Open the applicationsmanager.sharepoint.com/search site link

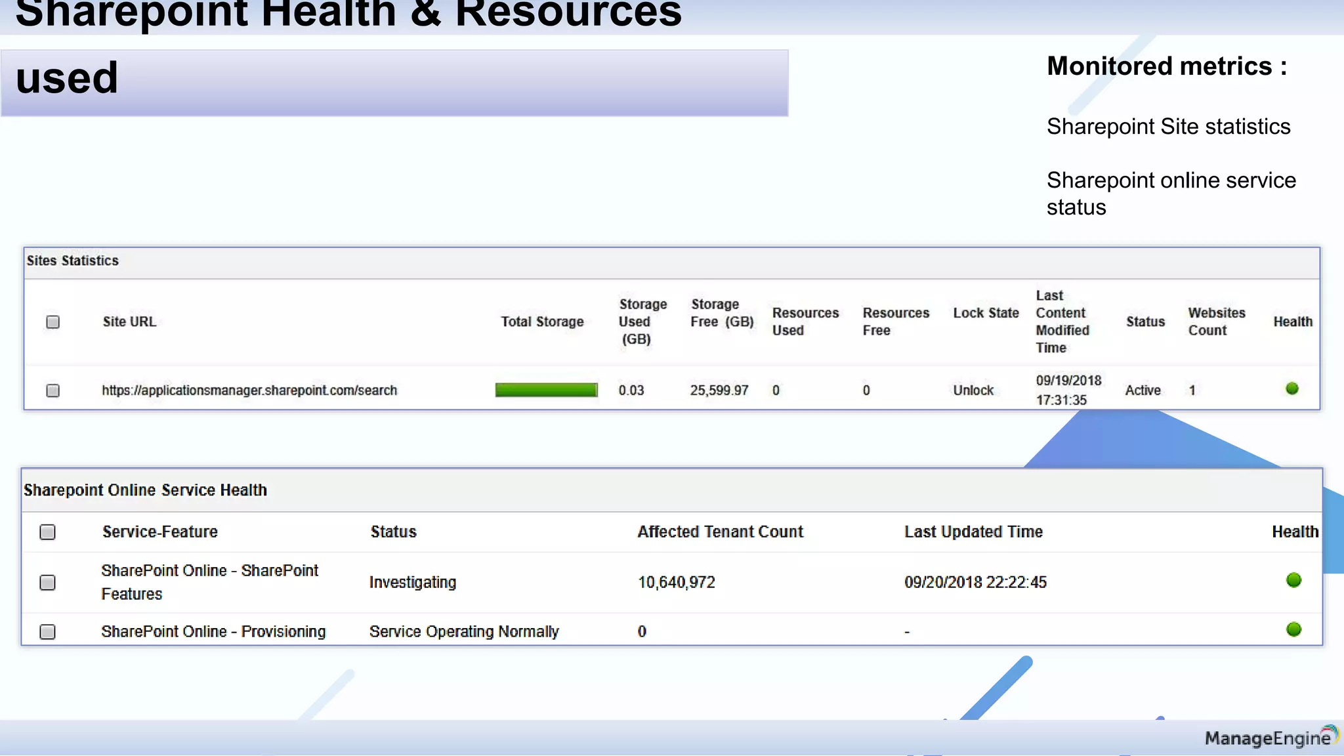point(249,390)
